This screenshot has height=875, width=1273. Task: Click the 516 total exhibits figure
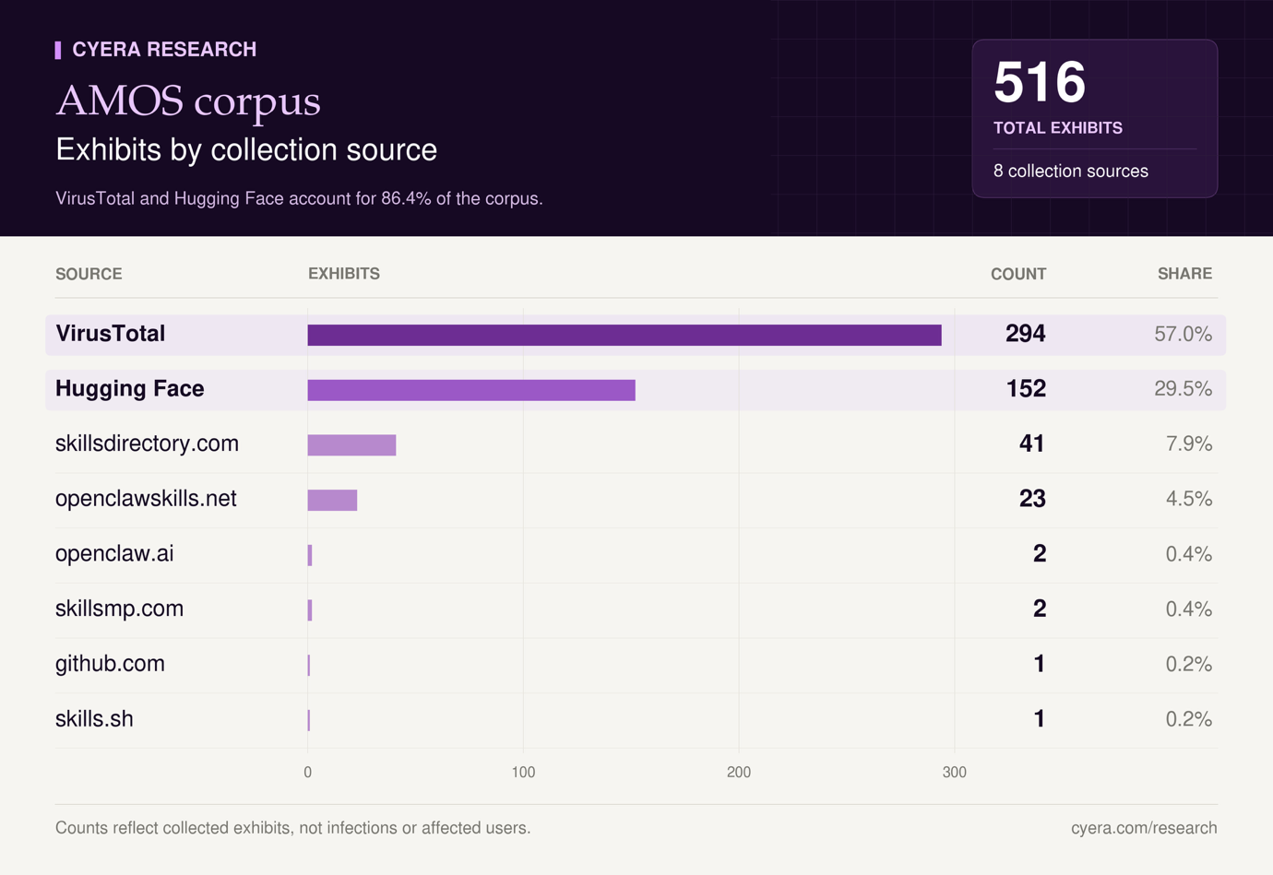point(1040,81)
